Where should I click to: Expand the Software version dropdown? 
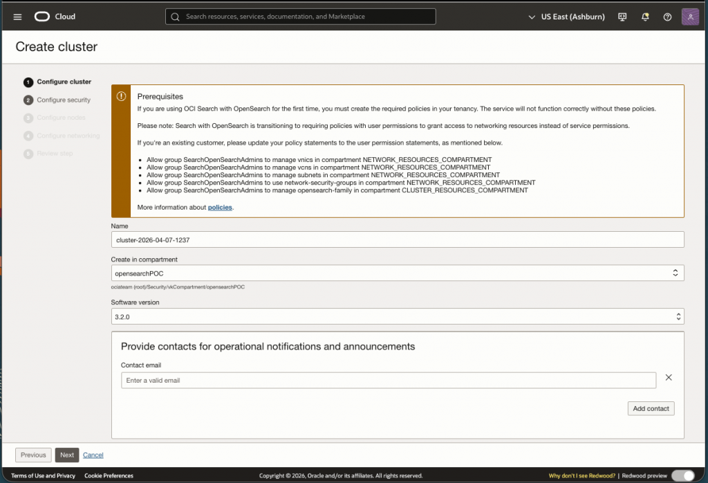pyautogui.click(x=398, y=316)
